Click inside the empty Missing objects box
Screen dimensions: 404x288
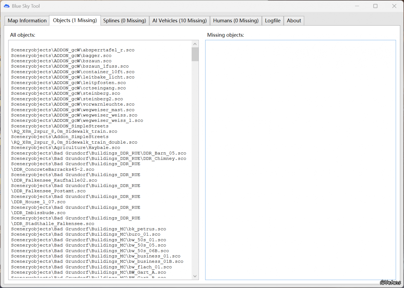300,160
